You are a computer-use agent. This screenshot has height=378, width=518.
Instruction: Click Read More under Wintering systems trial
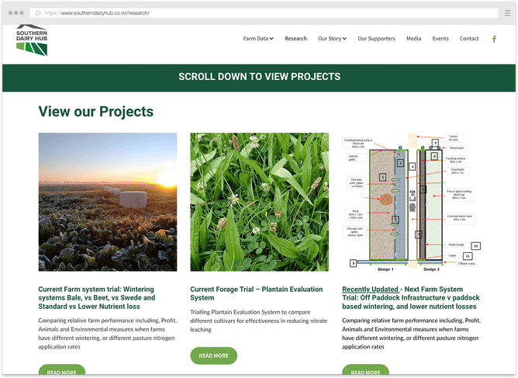(61, 372)
